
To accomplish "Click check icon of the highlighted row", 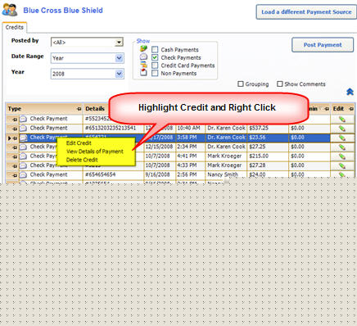I will [x=24, y=138].
